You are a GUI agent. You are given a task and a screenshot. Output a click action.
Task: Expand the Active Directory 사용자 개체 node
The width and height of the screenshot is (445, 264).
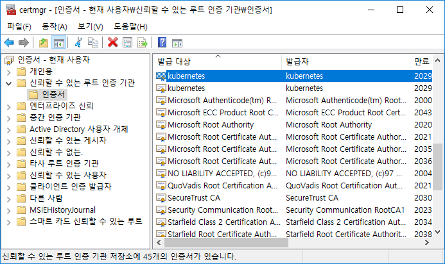9,130
